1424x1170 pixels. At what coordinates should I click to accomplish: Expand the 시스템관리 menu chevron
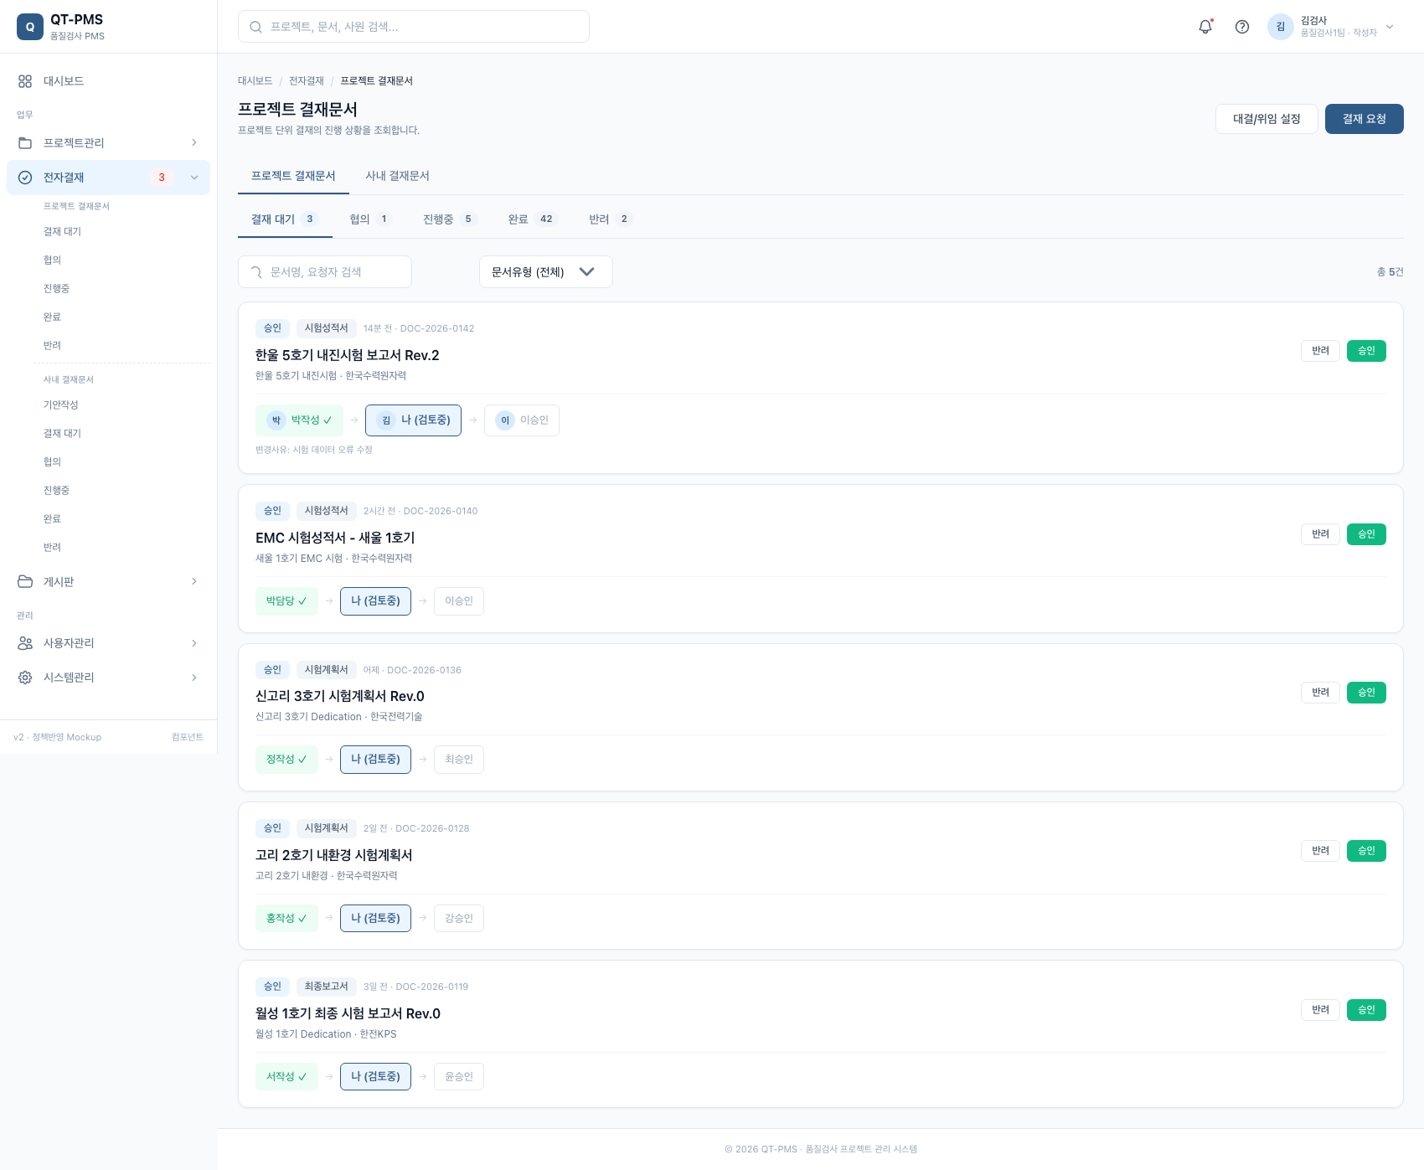[194, 678]
